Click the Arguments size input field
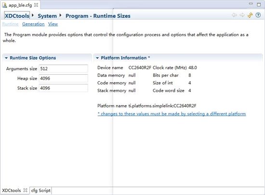This screenshot has width=265, height=195. [x=64, y=69]
